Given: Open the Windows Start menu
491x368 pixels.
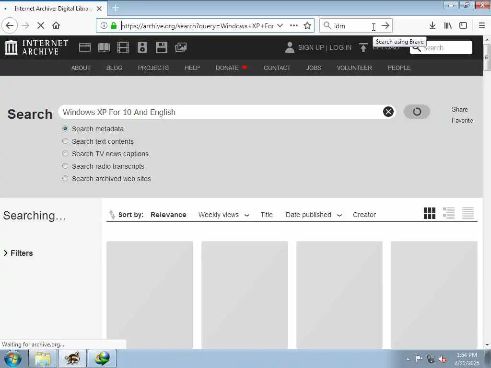Looking at the screenshot, I should click(x=13, y=358).
